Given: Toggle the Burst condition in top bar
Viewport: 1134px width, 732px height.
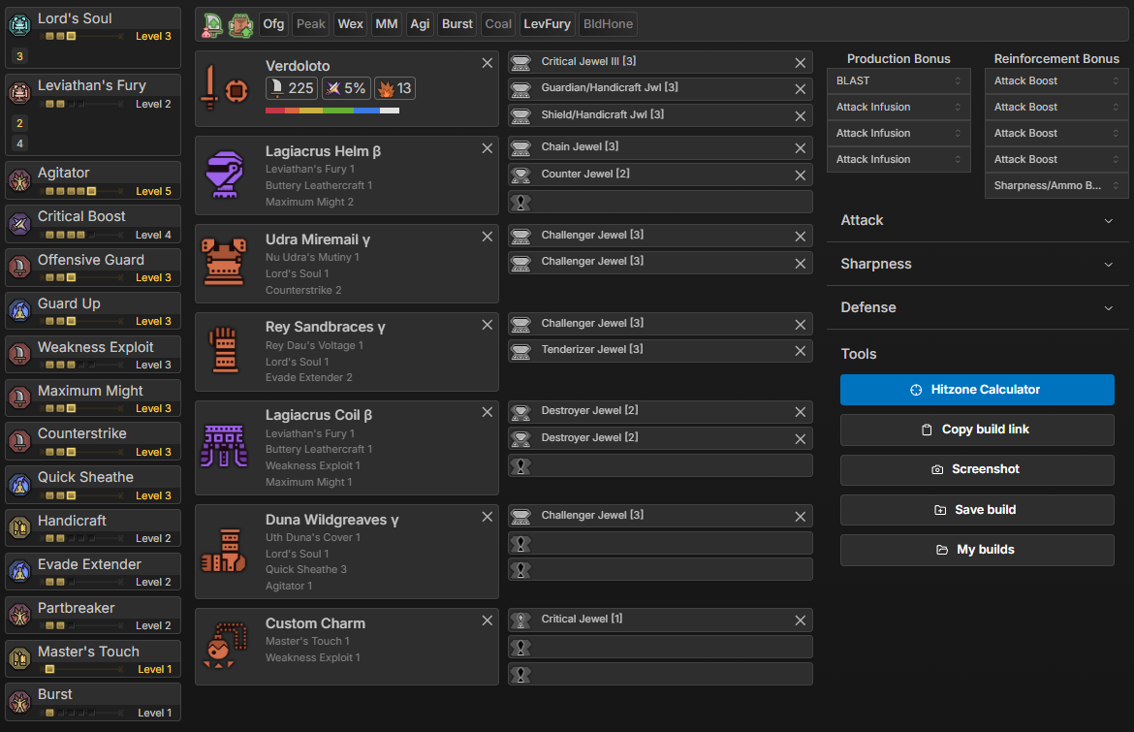Looking at the screenshot, I should 457,24.
